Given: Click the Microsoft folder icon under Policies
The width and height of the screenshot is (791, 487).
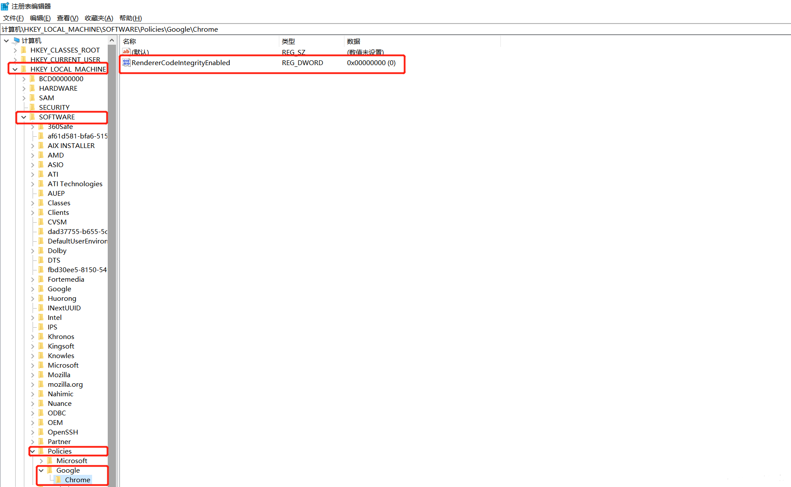Looking at the screenshot, I should click(x=50, y=461).
